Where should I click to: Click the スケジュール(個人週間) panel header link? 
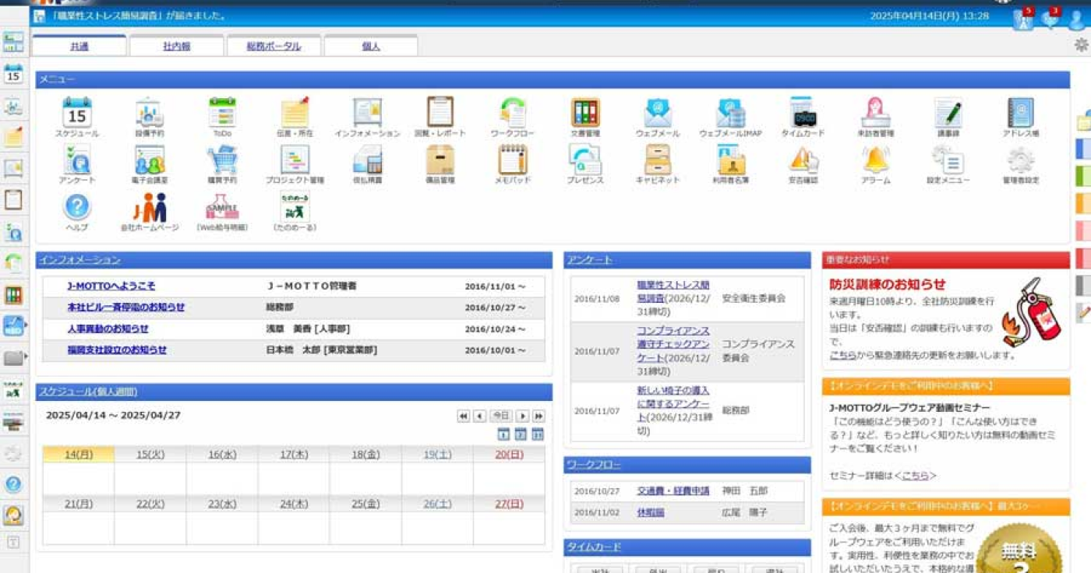pos(88,392)
